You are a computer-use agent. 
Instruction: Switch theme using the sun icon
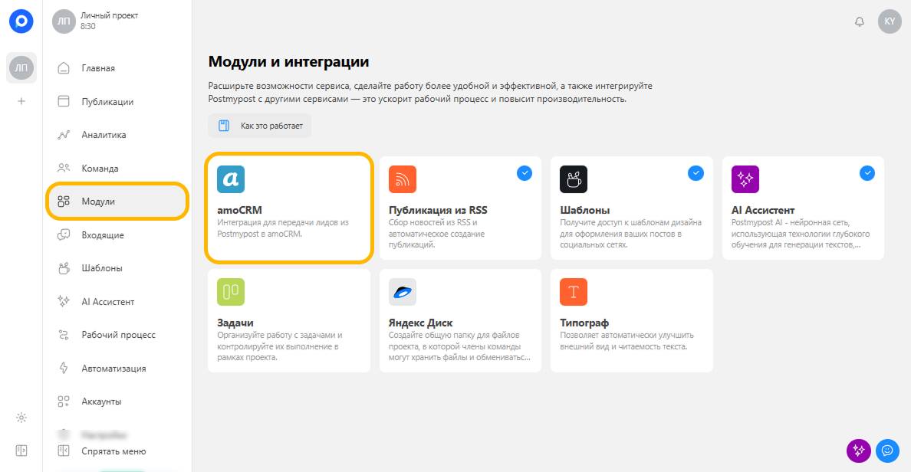point(21,418)
